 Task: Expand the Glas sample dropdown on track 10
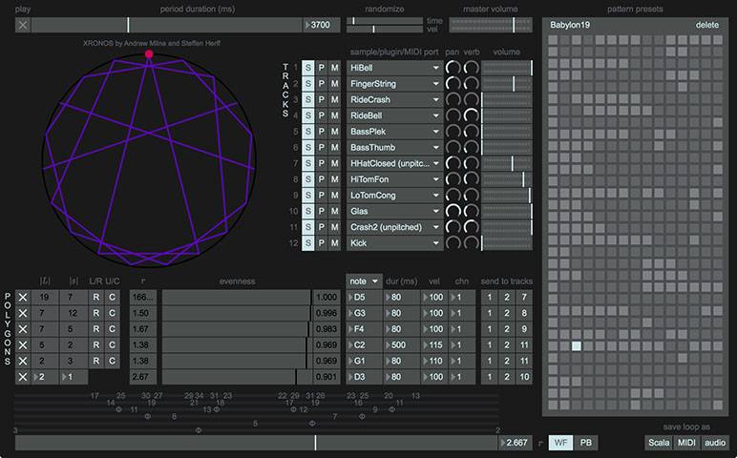point(393,212)
